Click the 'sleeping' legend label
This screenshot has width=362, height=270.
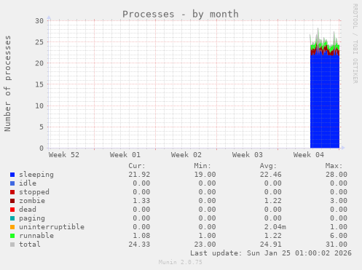[36, 175]
